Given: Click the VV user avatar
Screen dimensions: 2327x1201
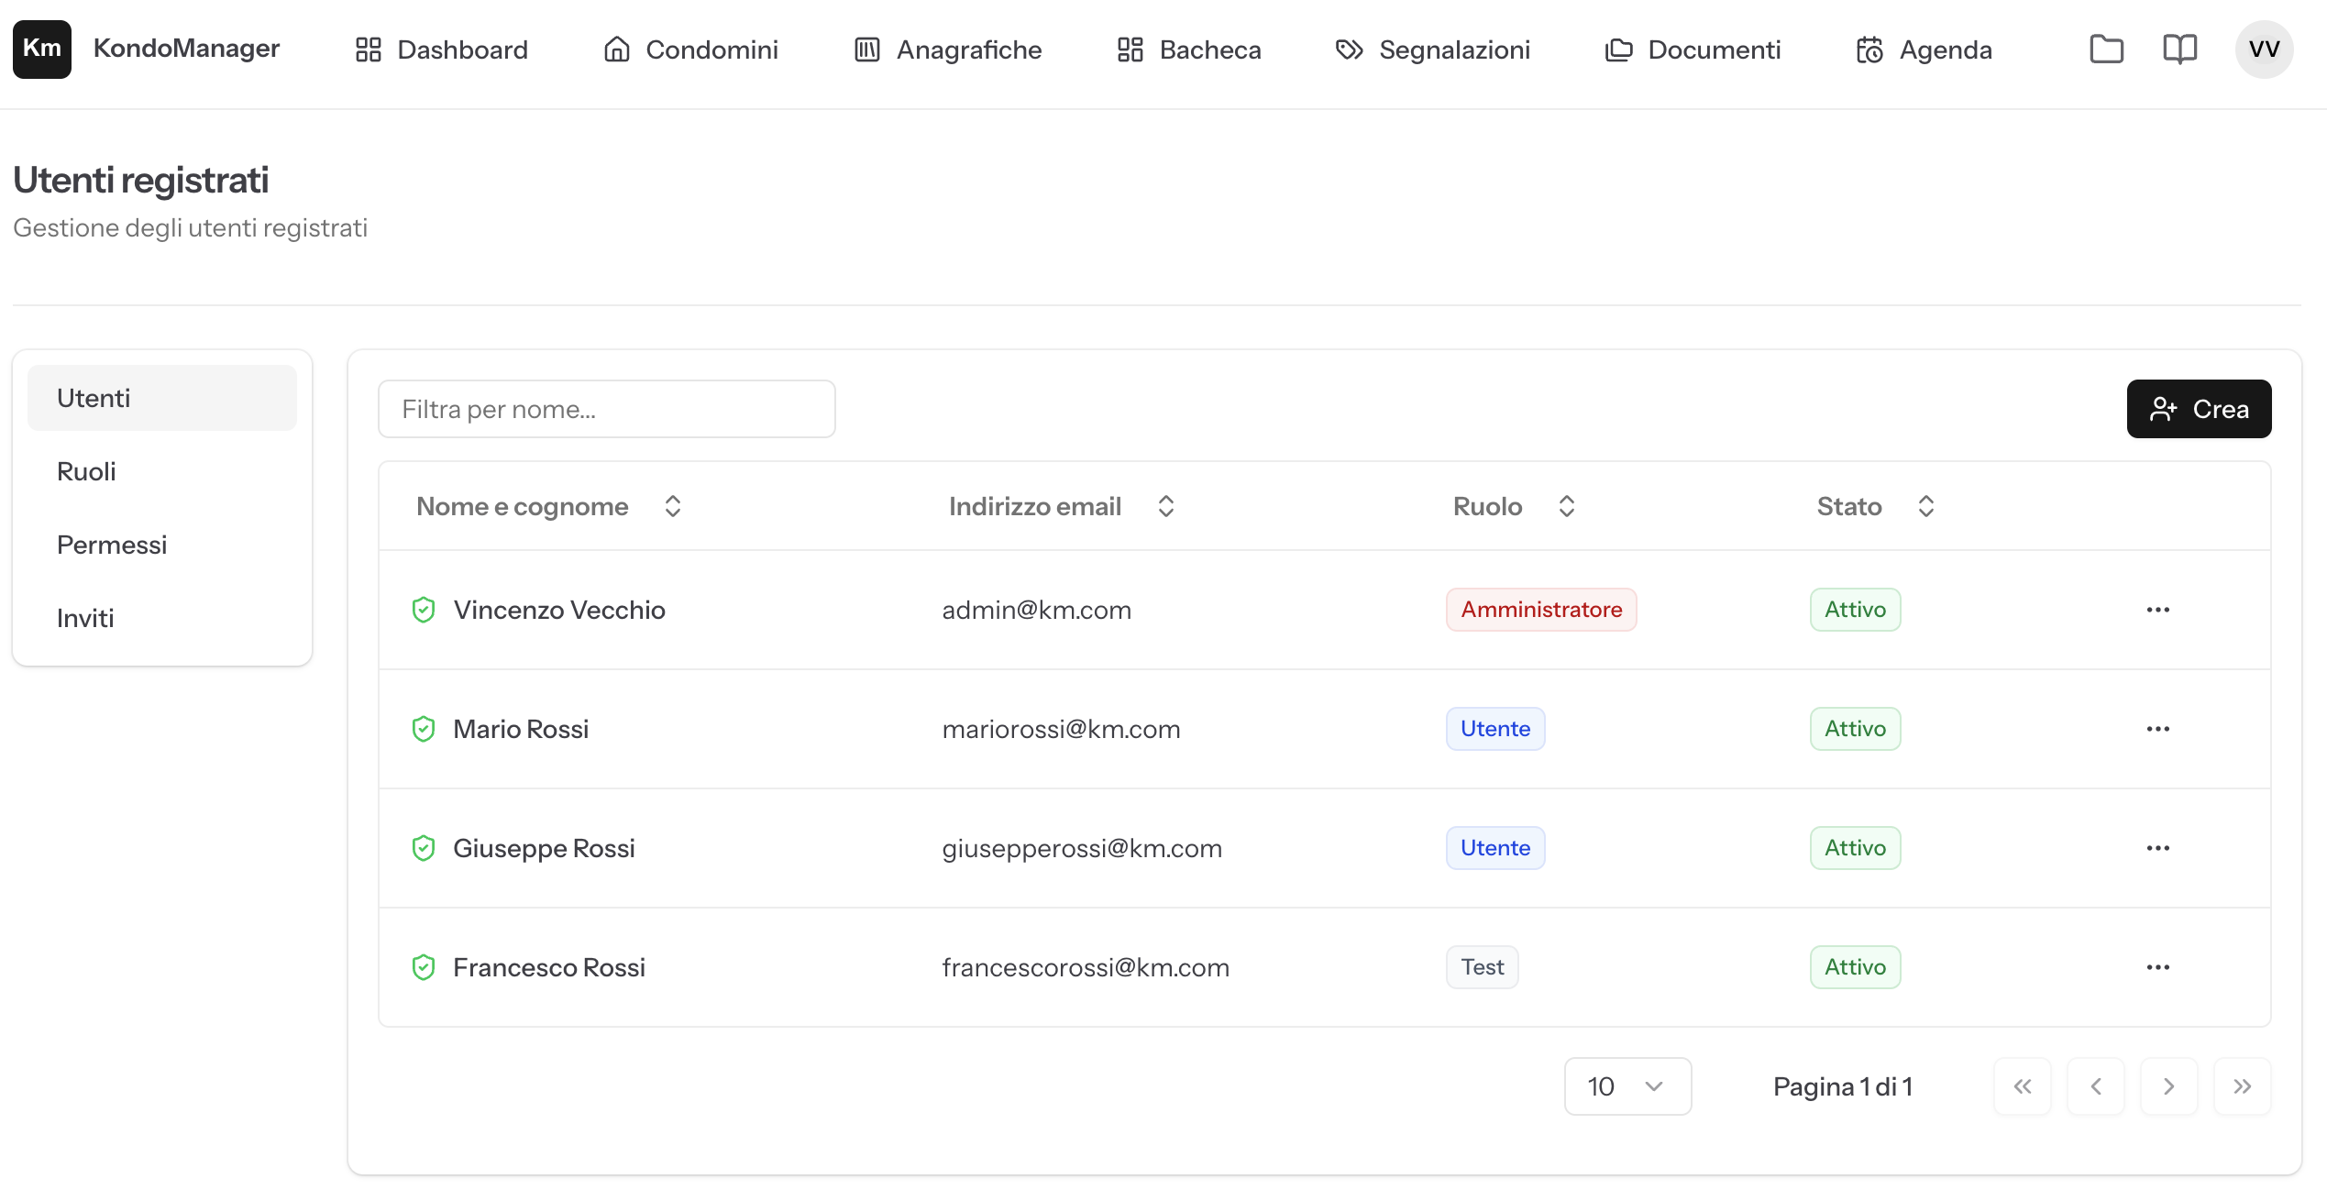Looking at the screenshot, I should coord(2263,49).
